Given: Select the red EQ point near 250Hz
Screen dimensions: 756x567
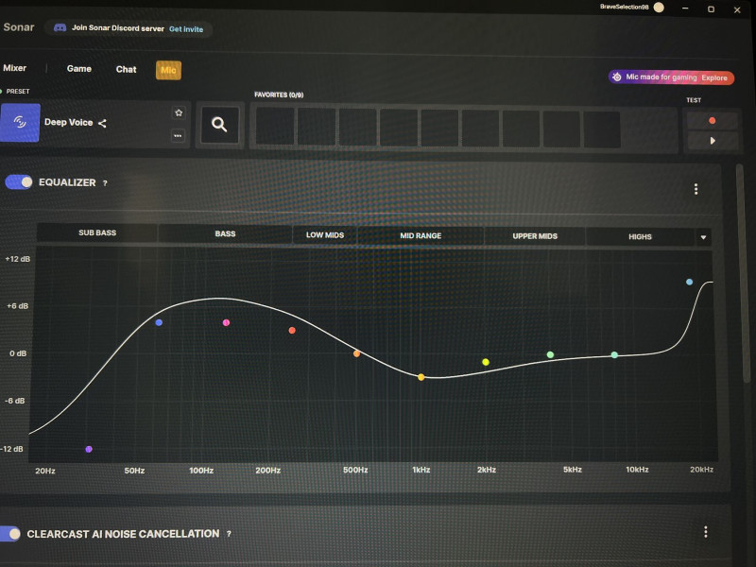Looking at the screenshot, I should [292, 330].
